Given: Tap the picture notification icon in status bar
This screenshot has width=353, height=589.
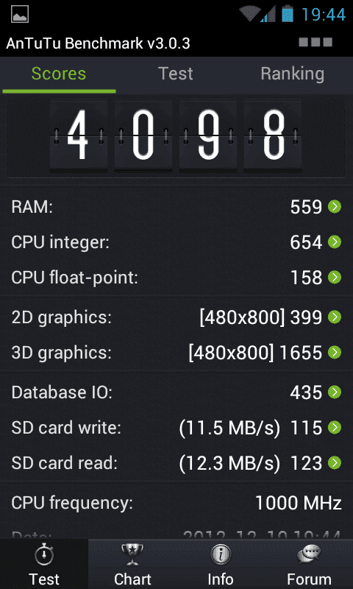Looking at the screenshot, I should 20,14.
